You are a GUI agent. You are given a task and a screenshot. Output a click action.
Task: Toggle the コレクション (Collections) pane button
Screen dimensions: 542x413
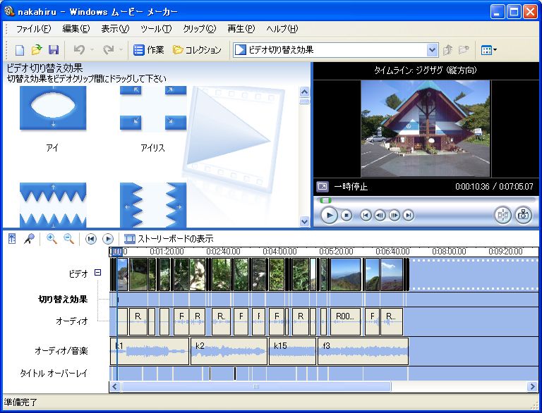click(x=197, y=50)
